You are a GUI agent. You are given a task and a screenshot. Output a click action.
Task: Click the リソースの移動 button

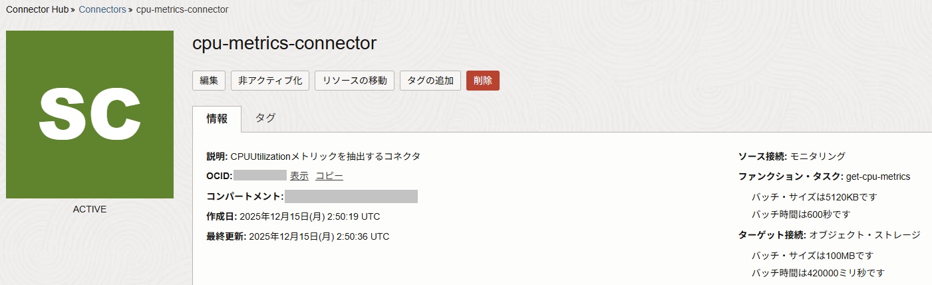point(355,81)
